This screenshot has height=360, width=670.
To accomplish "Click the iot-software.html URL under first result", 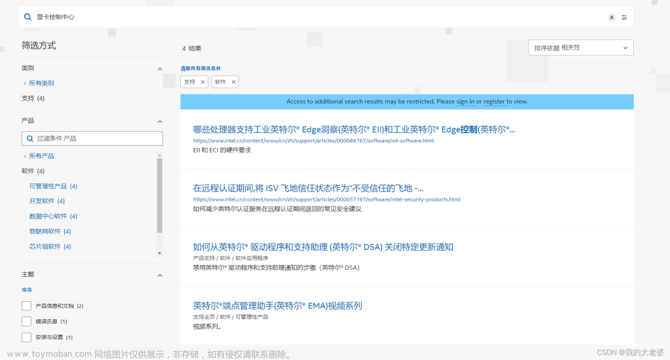I will click(313, 141).
